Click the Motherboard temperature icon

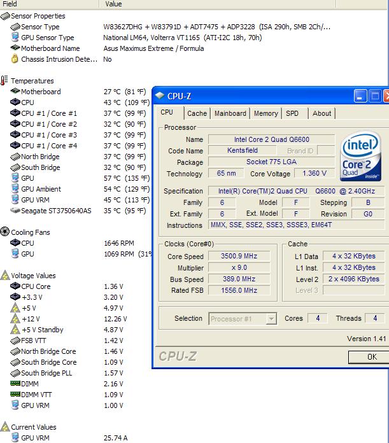[15, 91]
